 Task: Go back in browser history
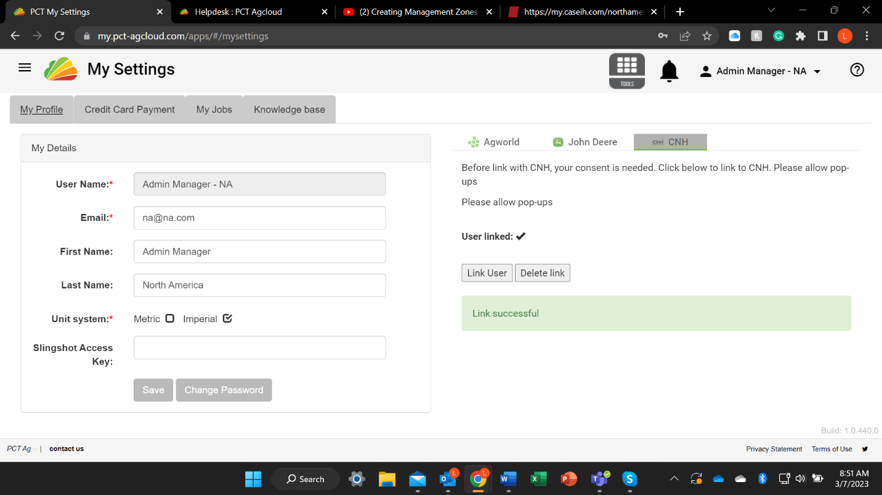(15, 36)
